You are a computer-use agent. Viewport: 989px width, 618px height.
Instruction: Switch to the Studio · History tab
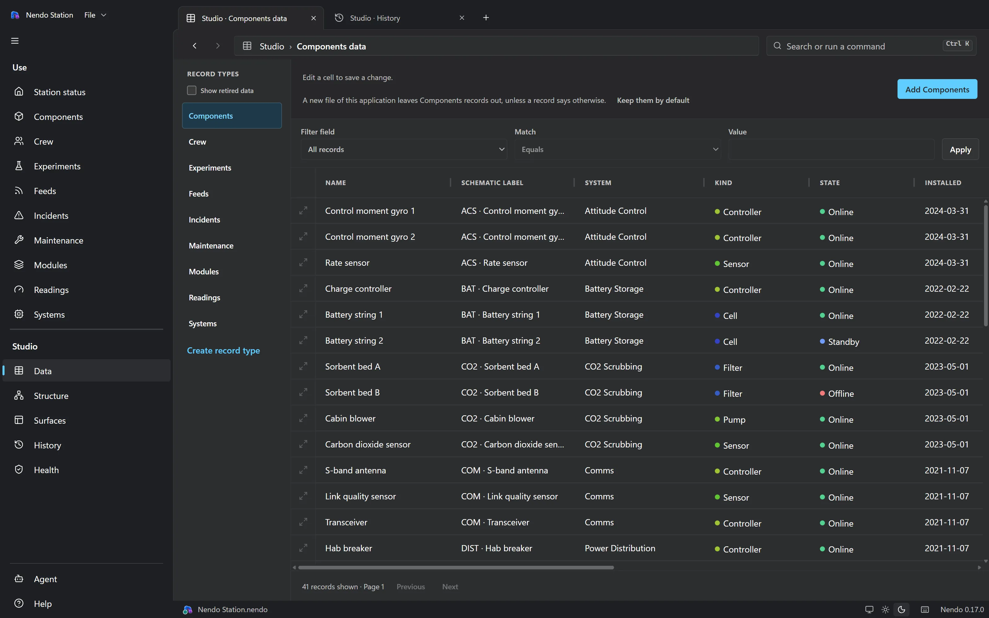tap(400, 18)
